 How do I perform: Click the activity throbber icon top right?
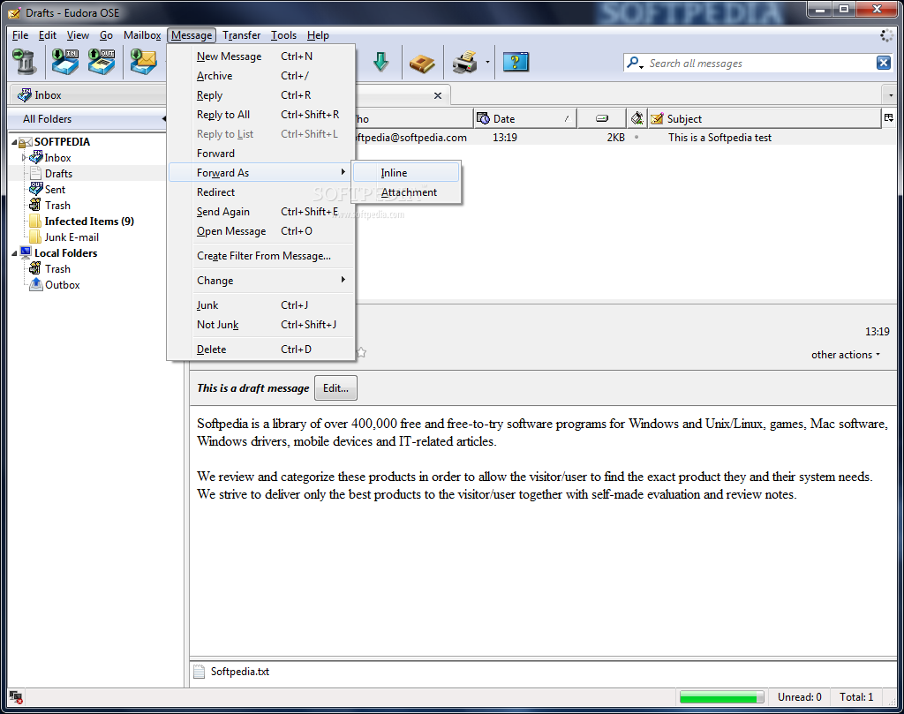(x=886, y=35)
